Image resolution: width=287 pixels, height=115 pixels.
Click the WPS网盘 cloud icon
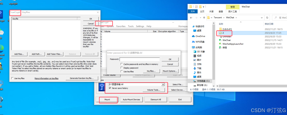click(x=193, y=42)
